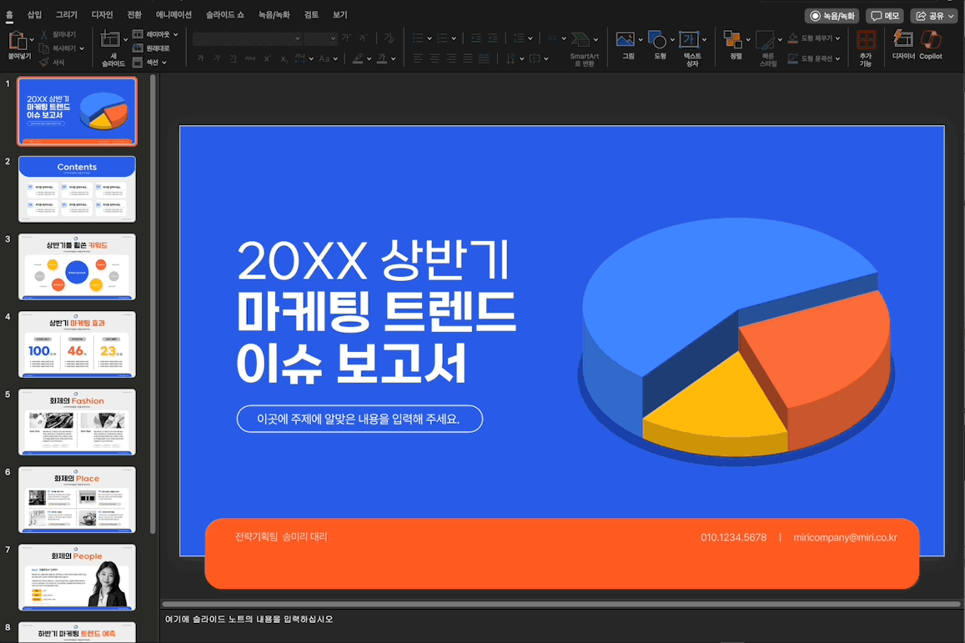Click the Share (공유) button
This screenshot has height=643, width=965.
click(934, 16)
